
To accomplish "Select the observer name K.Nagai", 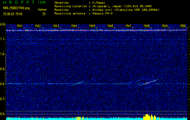I will 99,2.
